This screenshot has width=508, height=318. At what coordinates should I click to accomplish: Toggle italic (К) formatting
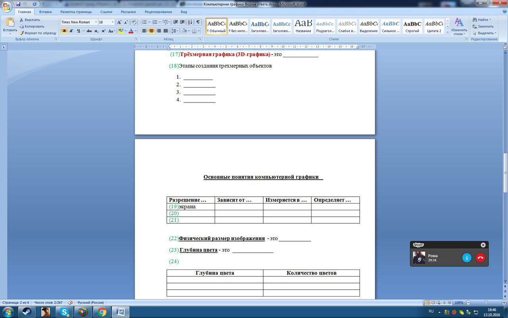(71, 31)
